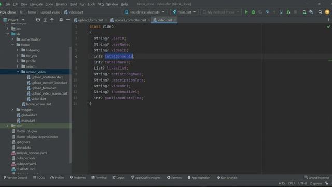Open Project panel gear options
The height and width of the screenshot is (187, 332).
[x=61, y=20]
